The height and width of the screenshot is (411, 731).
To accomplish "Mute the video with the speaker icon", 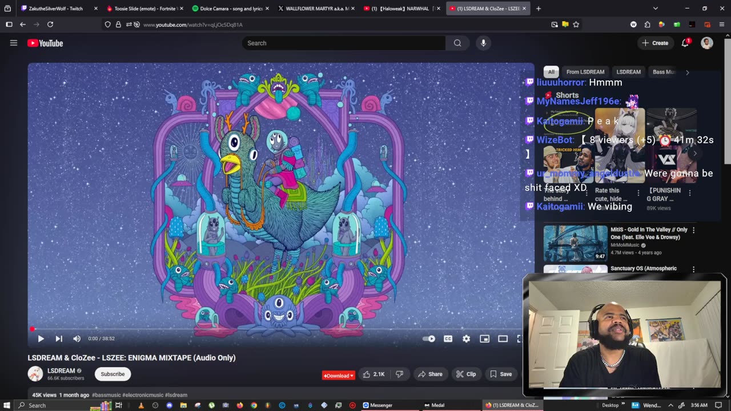I will [77, 339].
